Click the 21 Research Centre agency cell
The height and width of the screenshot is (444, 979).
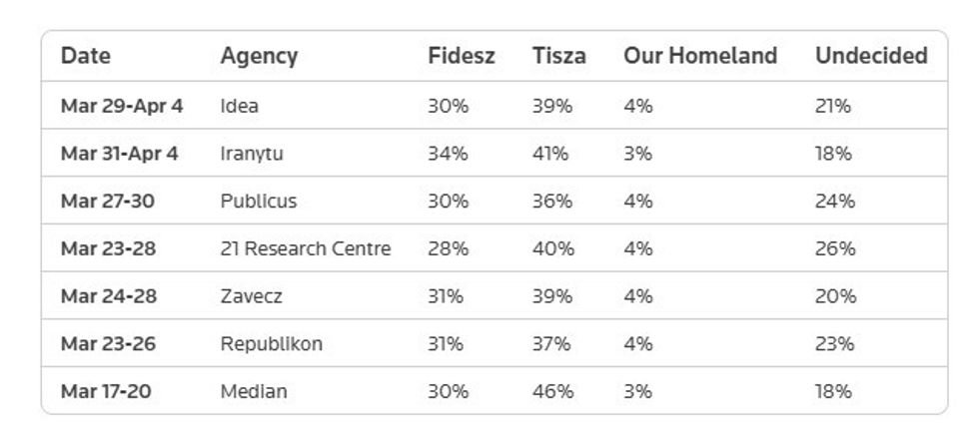coord(305,248)
